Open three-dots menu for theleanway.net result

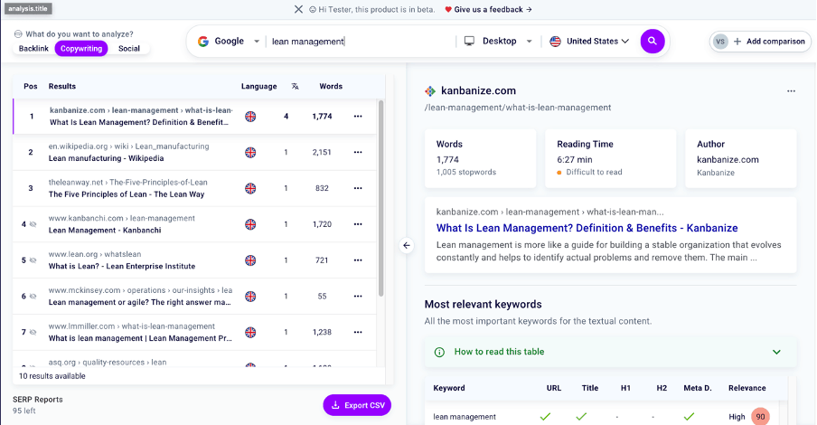(x=358, y=188)
